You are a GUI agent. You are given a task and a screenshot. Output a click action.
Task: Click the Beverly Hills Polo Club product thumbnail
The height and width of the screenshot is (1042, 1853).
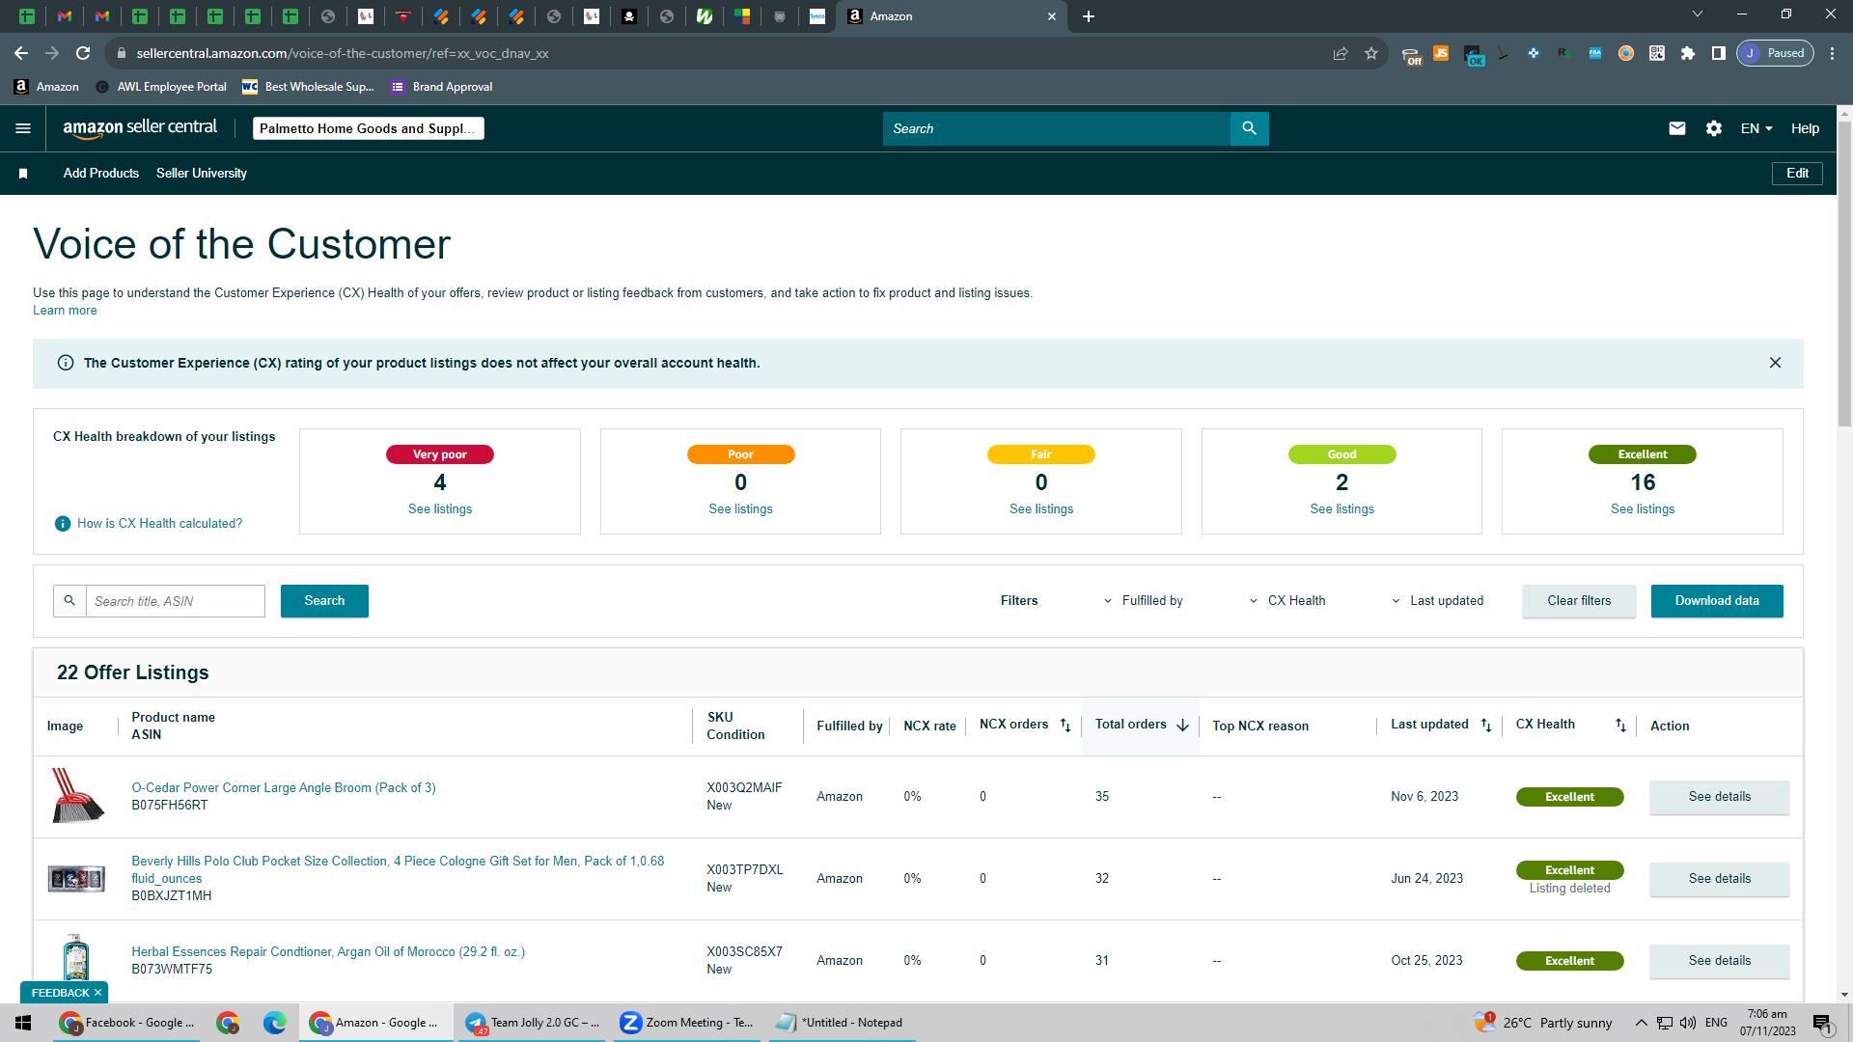click(76, 879)
